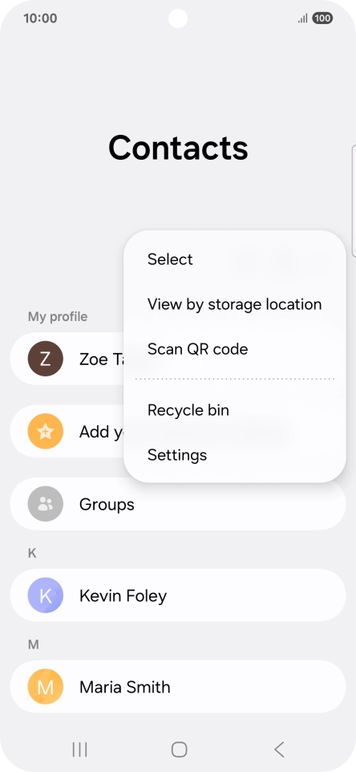Screen dimensions: 356x772
Task: Open Maria Smith contact entry
Action: click(178, 687)
